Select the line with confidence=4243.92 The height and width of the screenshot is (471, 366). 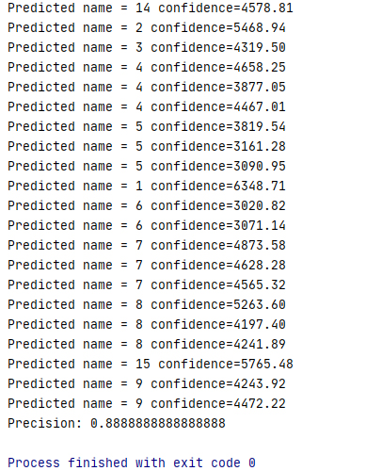[x=147, y=383]
